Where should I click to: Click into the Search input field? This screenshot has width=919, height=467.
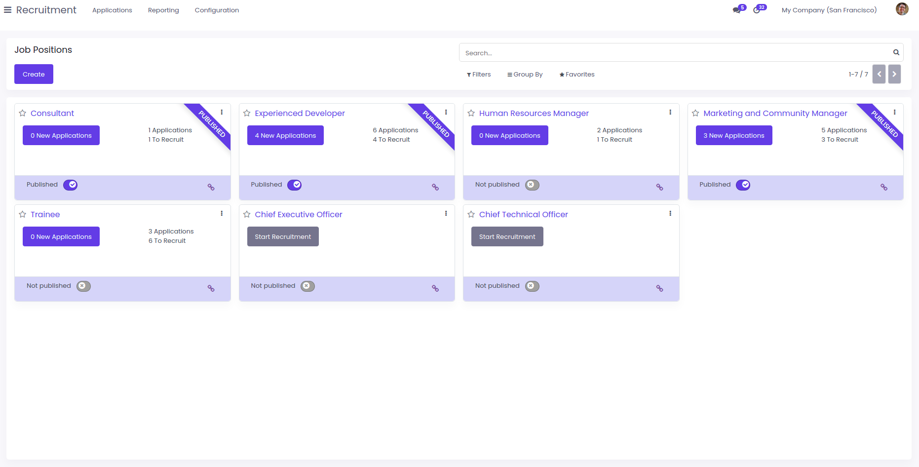tap(676, 52)
